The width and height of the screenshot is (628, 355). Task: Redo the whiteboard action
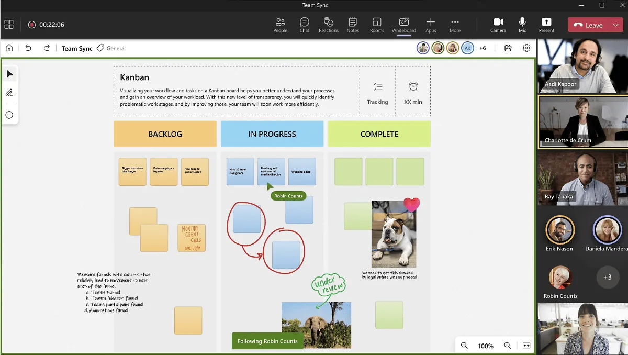click(47, 48)
